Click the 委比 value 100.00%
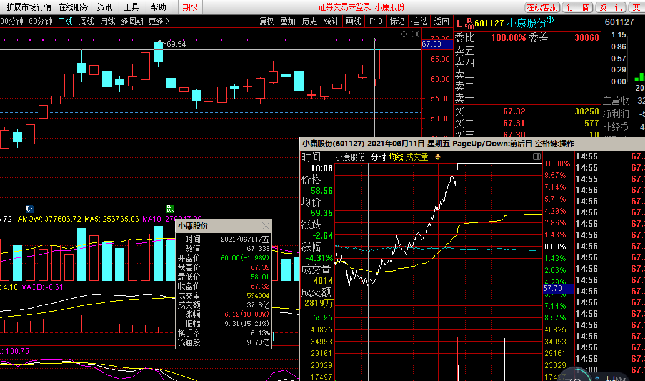Image resolution: width=645 pixels, height=381 pixels. coord(508,38)
